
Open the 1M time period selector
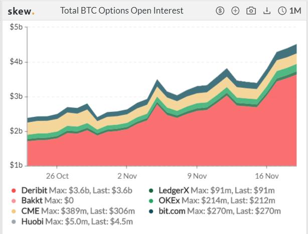click(295, 11)
